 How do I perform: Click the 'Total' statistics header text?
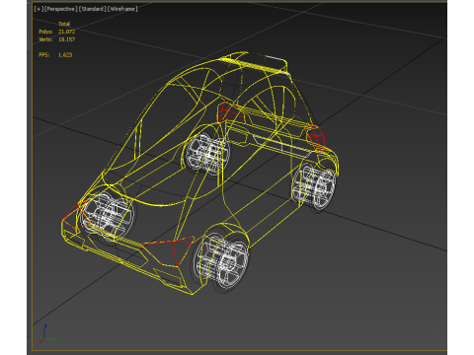click(x=64, y=24)
